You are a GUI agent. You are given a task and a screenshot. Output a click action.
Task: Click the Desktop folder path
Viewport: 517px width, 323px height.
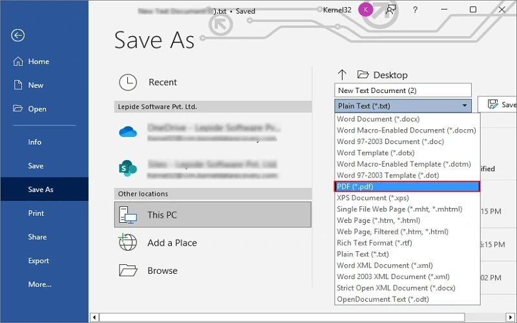(x=383, y=75)
